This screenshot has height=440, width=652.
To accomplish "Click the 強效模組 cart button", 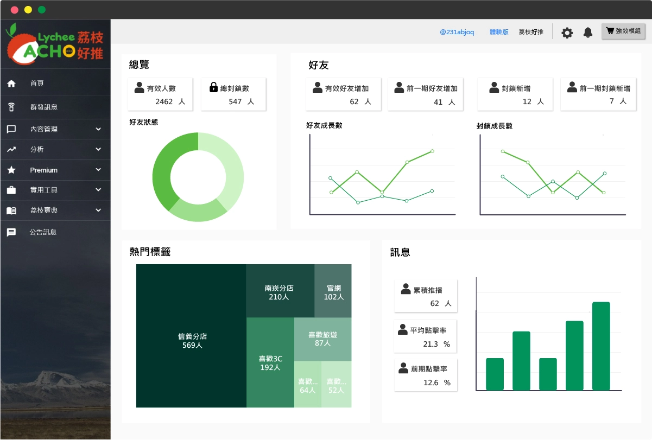I will coord(623,31).
